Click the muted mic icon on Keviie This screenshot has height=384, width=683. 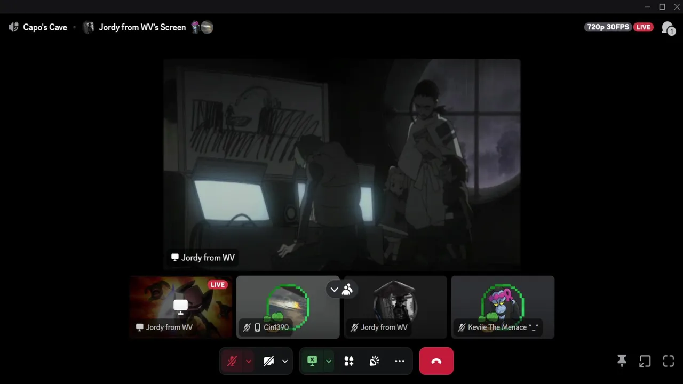[462, 327]
